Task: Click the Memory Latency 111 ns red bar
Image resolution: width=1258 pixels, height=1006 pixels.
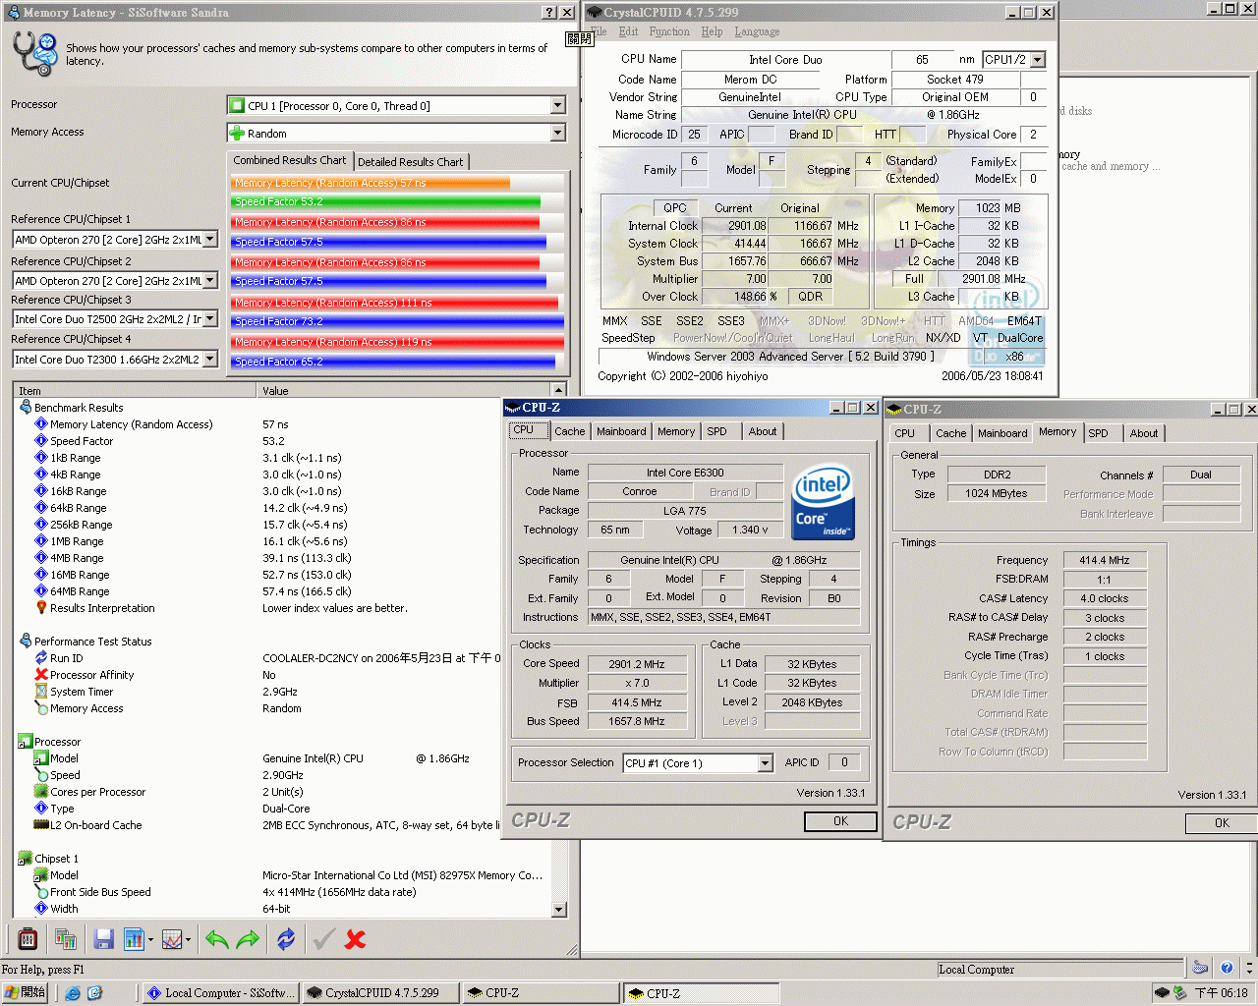Action: click(395, 303)
